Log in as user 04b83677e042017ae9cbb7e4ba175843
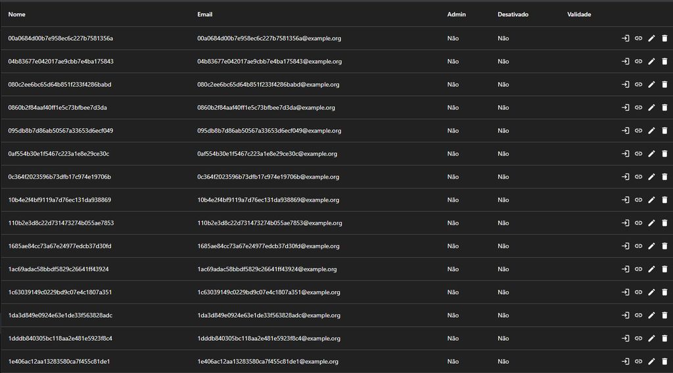 [626, 61]
